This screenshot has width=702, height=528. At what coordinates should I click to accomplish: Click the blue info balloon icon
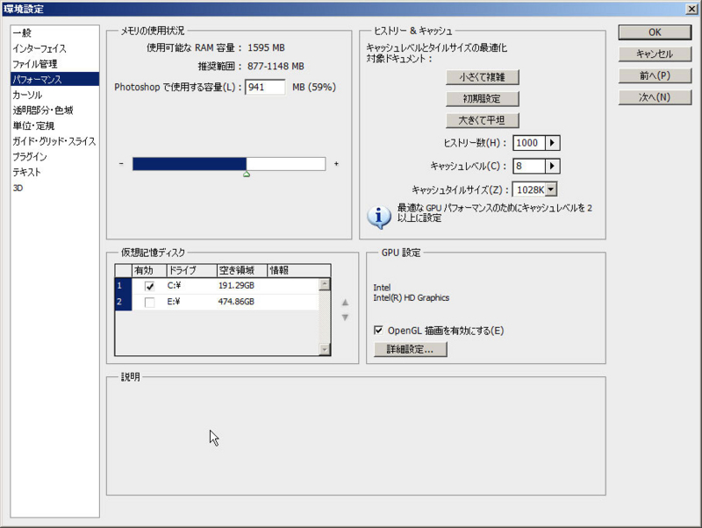(x=379, y=217)
